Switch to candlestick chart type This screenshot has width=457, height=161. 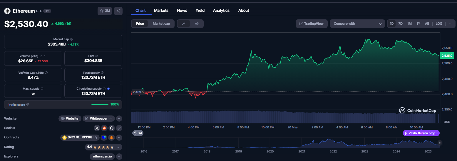(x=197, y=24)
